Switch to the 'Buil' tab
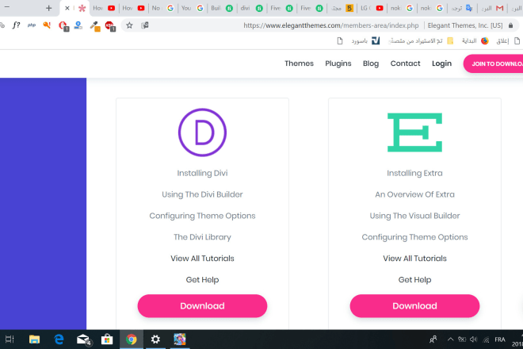 (222, 8)
